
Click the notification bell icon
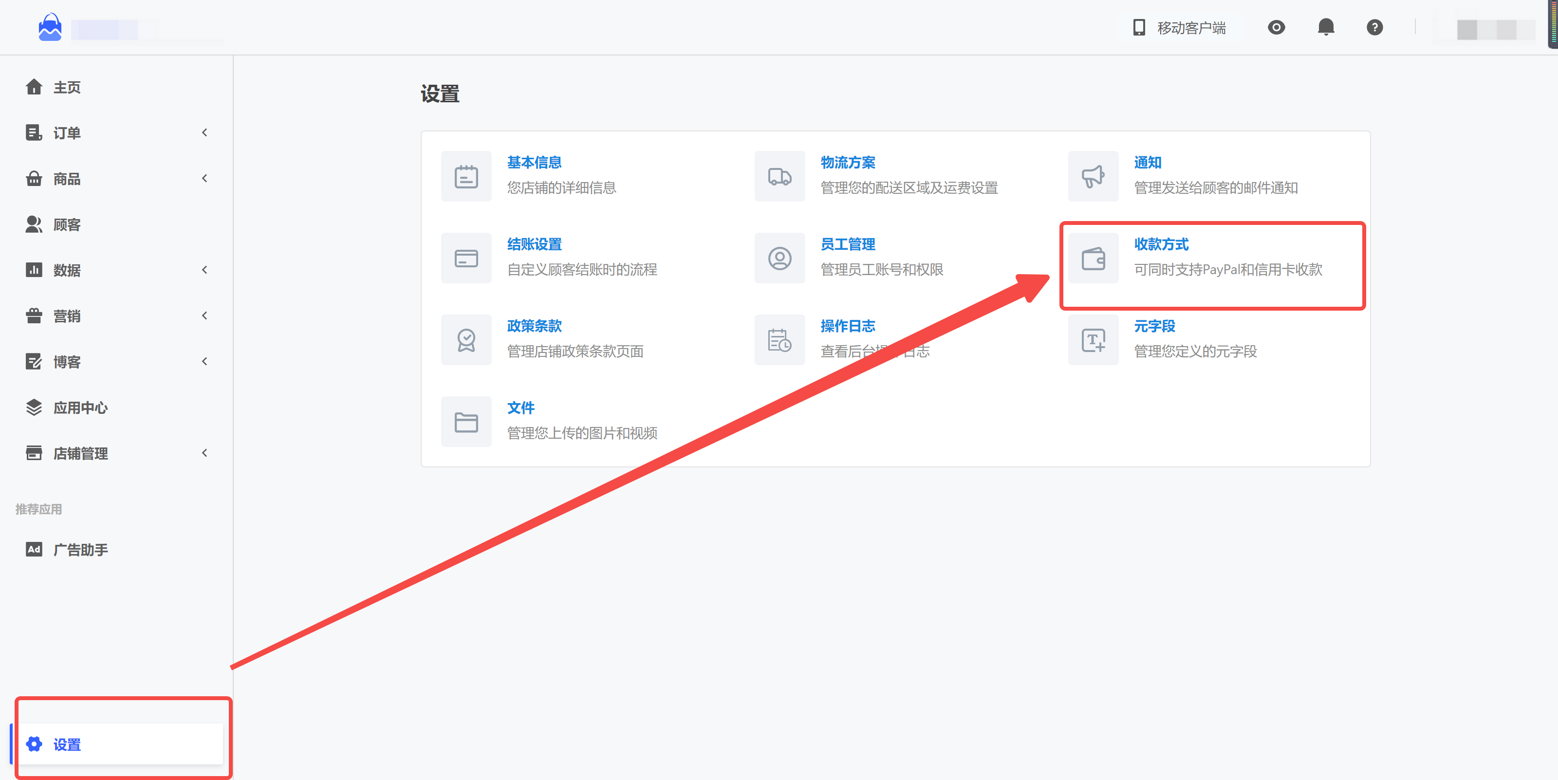[1326, 27]
